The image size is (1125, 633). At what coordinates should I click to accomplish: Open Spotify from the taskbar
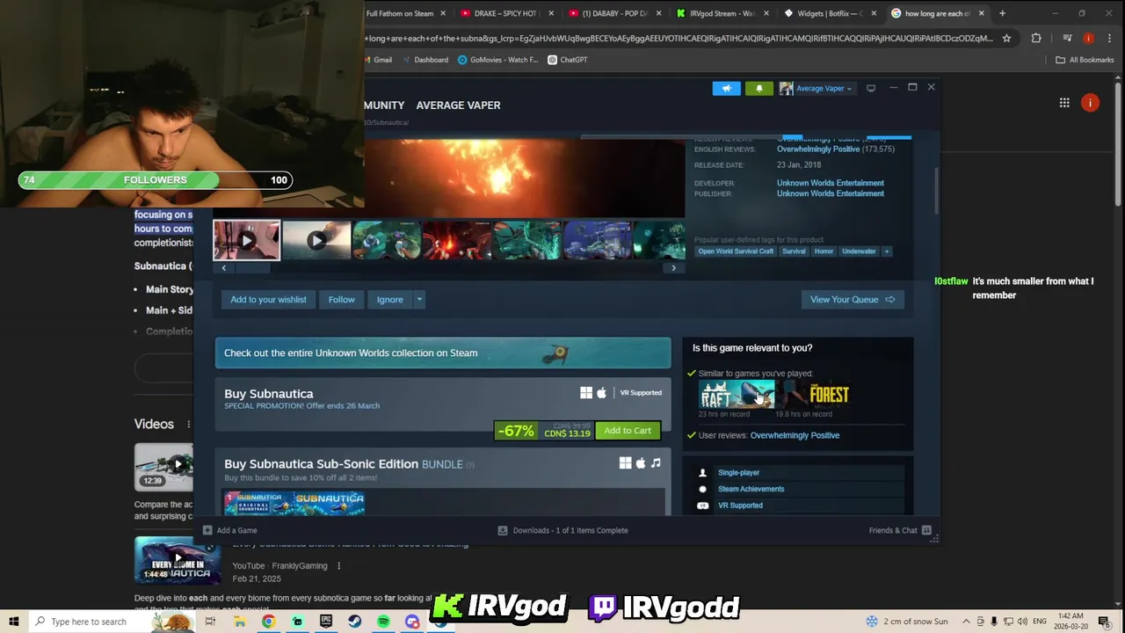click(x=383, y=622)
